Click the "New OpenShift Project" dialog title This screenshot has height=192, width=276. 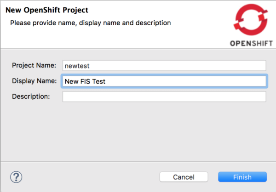point(47,10)
